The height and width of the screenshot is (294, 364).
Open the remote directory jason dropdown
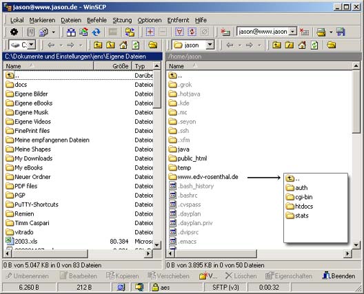point(210,45)
